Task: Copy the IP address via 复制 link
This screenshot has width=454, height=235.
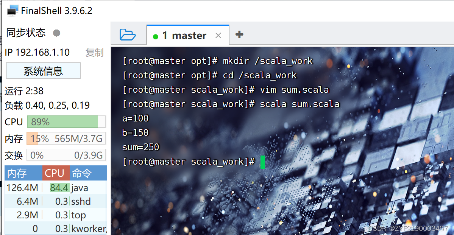Action: pos(94,53)
